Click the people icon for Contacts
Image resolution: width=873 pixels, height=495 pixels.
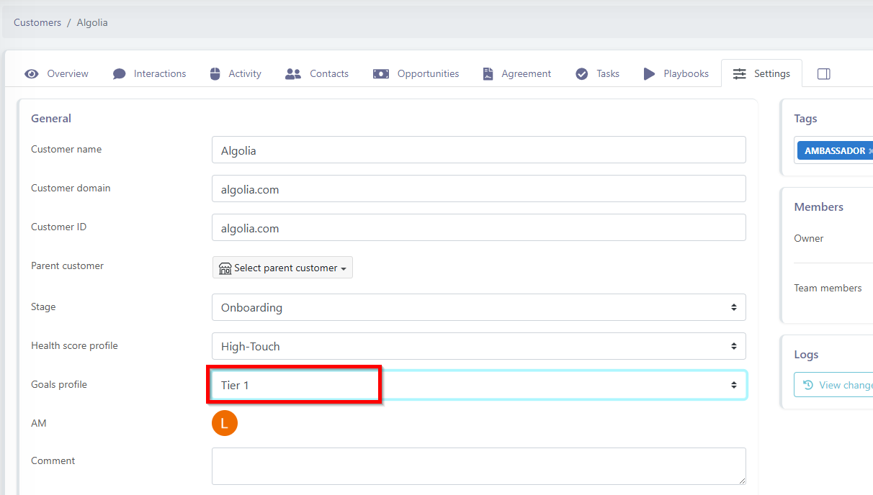(x=293, y=74)
